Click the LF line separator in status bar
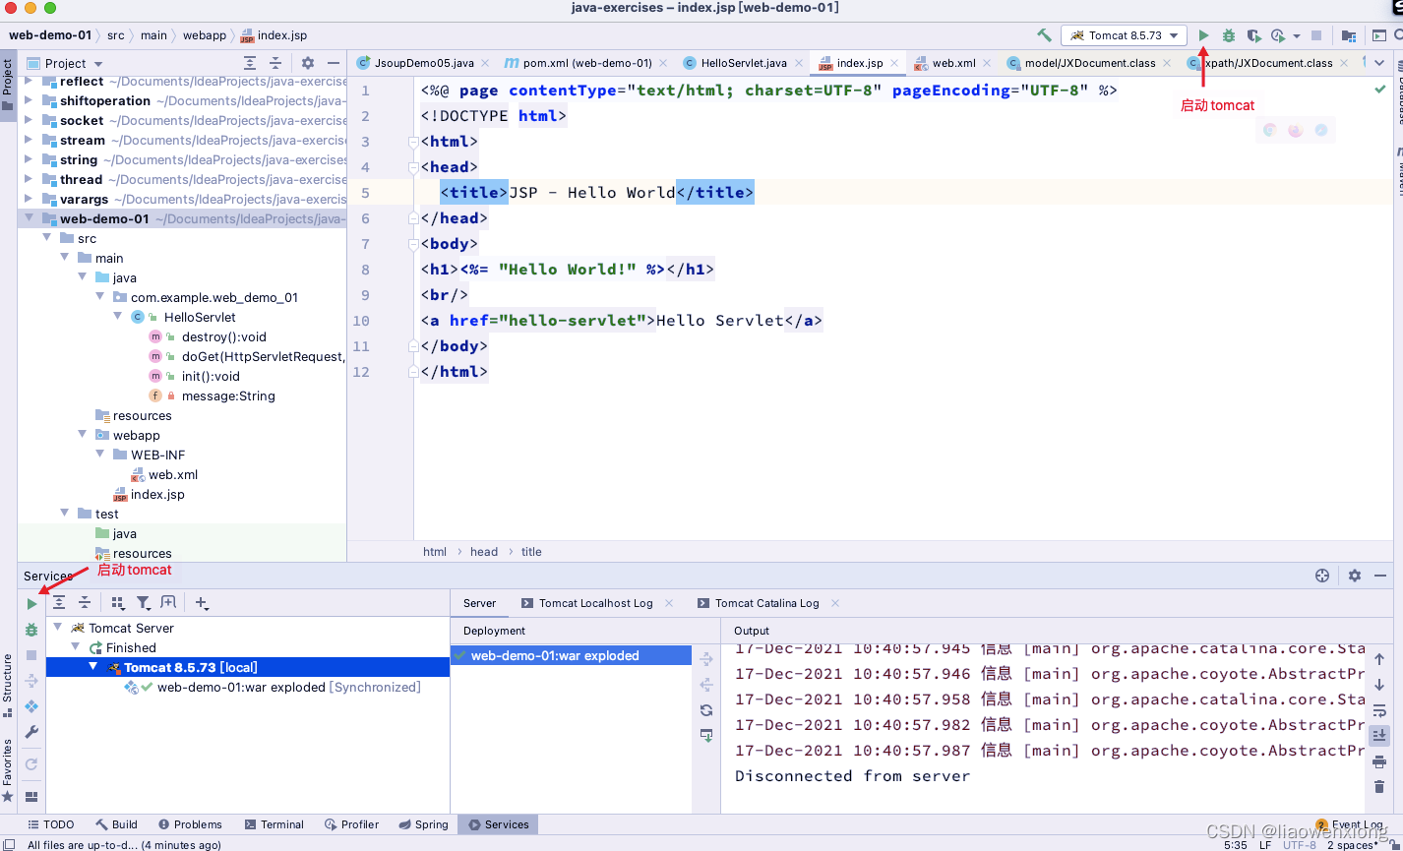The width and height of the screenshot is (1403, 851). pos(1265,845)
